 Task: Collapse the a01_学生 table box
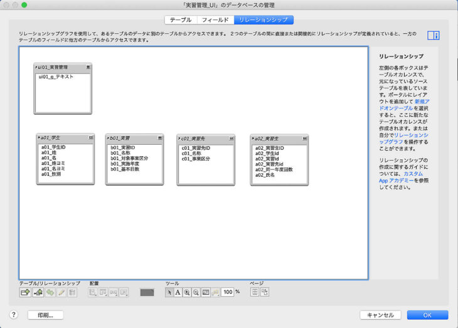91,137
